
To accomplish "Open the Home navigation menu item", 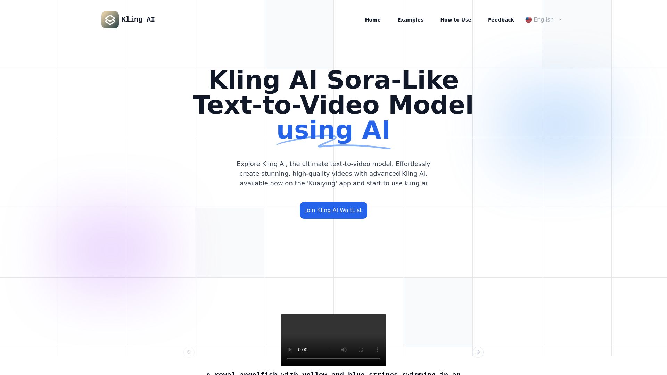I will (x=372, y=19).
